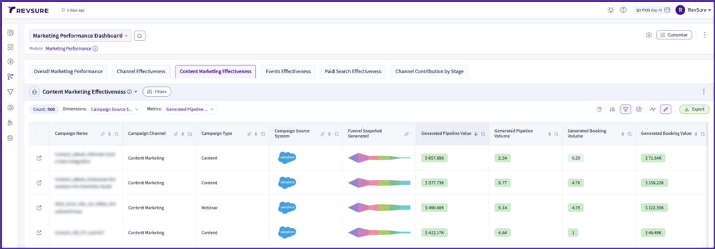This screenshot has width=715, height=249.
Task: Sort the Campaign Channel column
Action: (x=183, y=134)
